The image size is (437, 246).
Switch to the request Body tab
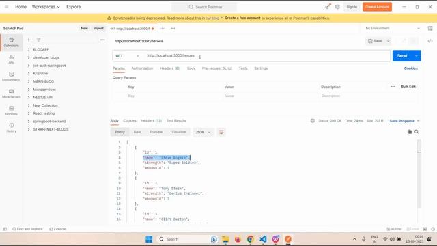pos(191,68)
